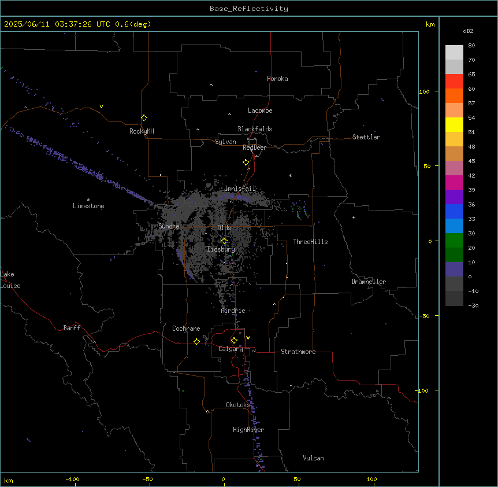
Task: Click the Banff label
Action: tap(72, 328)
